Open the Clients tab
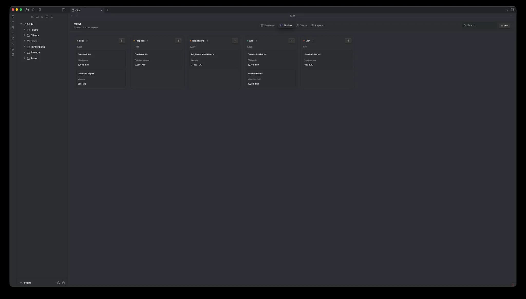 coord(302,25)
